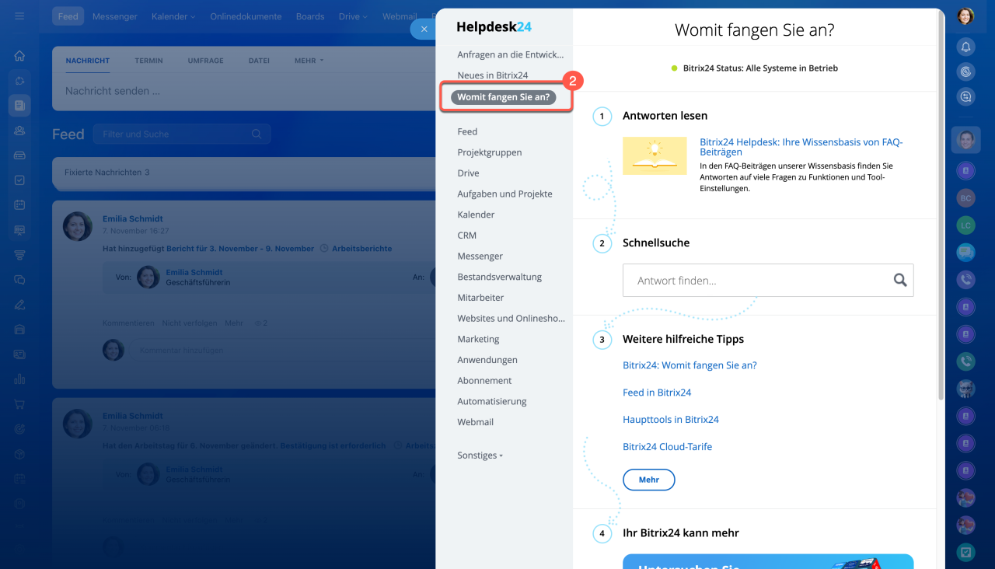Click the Helpdesk panel vertical scrollbar
This screenshot has height=569, width=995.
click(x=941, y=204)
